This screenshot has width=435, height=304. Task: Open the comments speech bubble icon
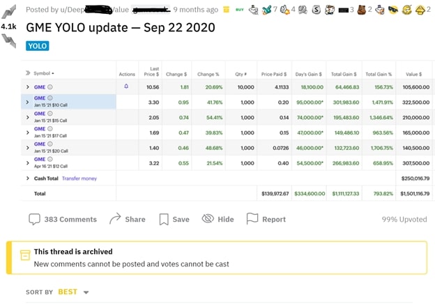coord(34,219)
